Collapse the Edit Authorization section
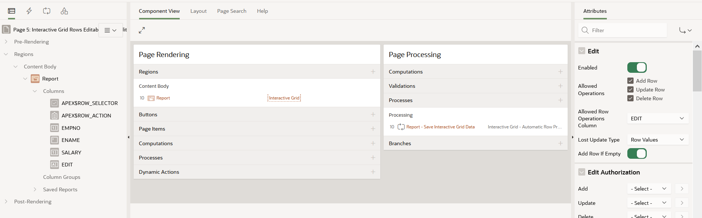The height and width of the screenshot is (218, 702). click(x=582, y=172)
